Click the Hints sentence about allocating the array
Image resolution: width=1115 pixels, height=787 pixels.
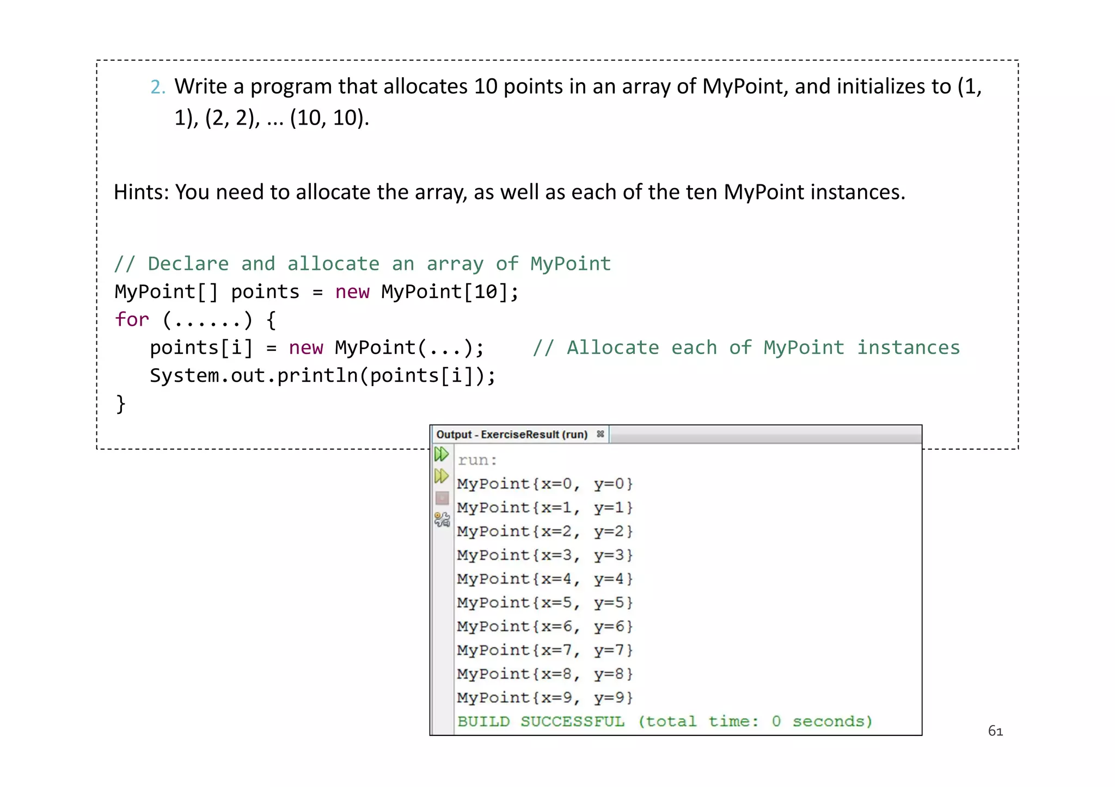(509, 193)
